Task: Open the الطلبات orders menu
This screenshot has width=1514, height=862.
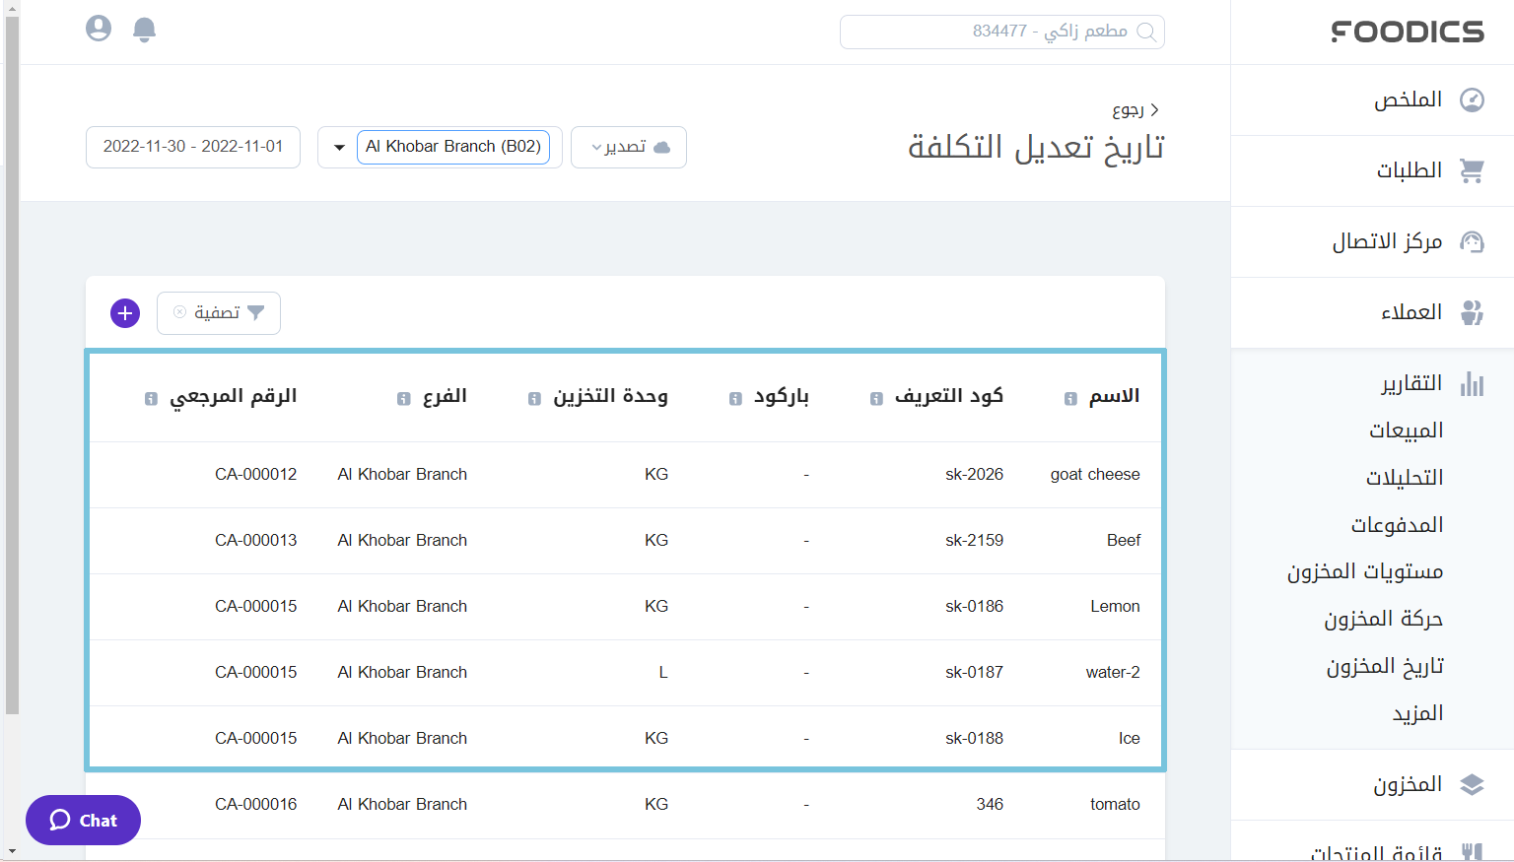Action: click(x=1410, y=170)
